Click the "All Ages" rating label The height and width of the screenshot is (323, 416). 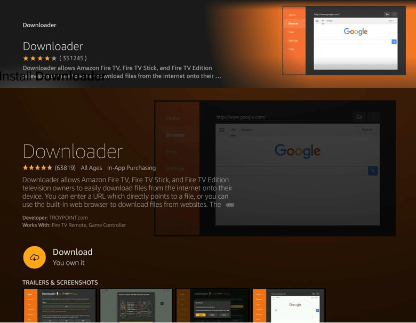click(91, 168)
